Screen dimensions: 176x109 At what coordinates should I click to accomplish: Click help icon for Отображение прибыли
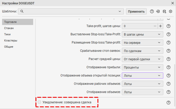coord(168,67)
